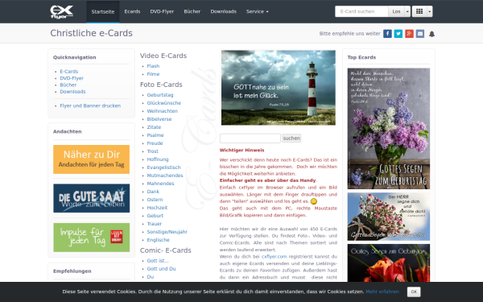Open Hochzeit category link
483x302 pixels.
[157, 208]
